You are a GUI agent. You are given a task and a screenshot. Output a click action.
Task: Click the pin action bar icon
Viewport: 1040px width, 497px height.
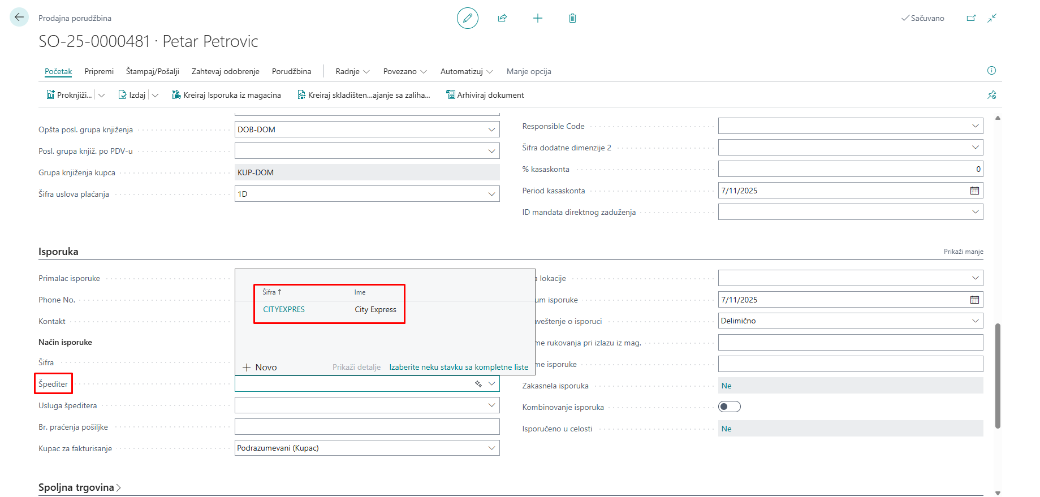coord(991,95)
